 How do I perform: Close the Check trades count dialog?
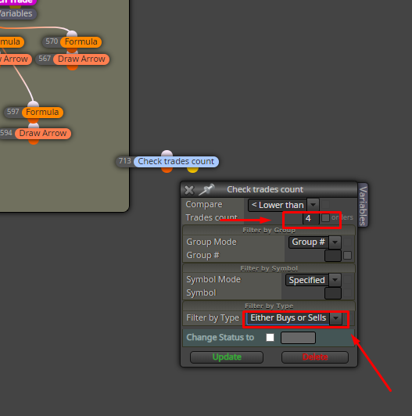click(189, 190)
